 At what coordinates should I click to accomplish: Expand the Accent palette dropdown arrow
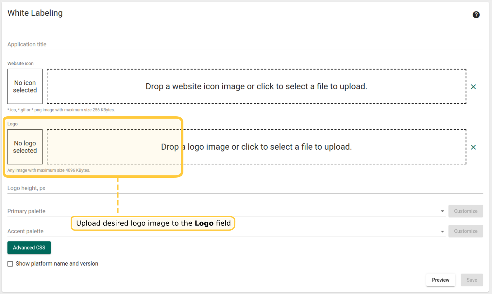pyautogui.click(x=442, y=232)
